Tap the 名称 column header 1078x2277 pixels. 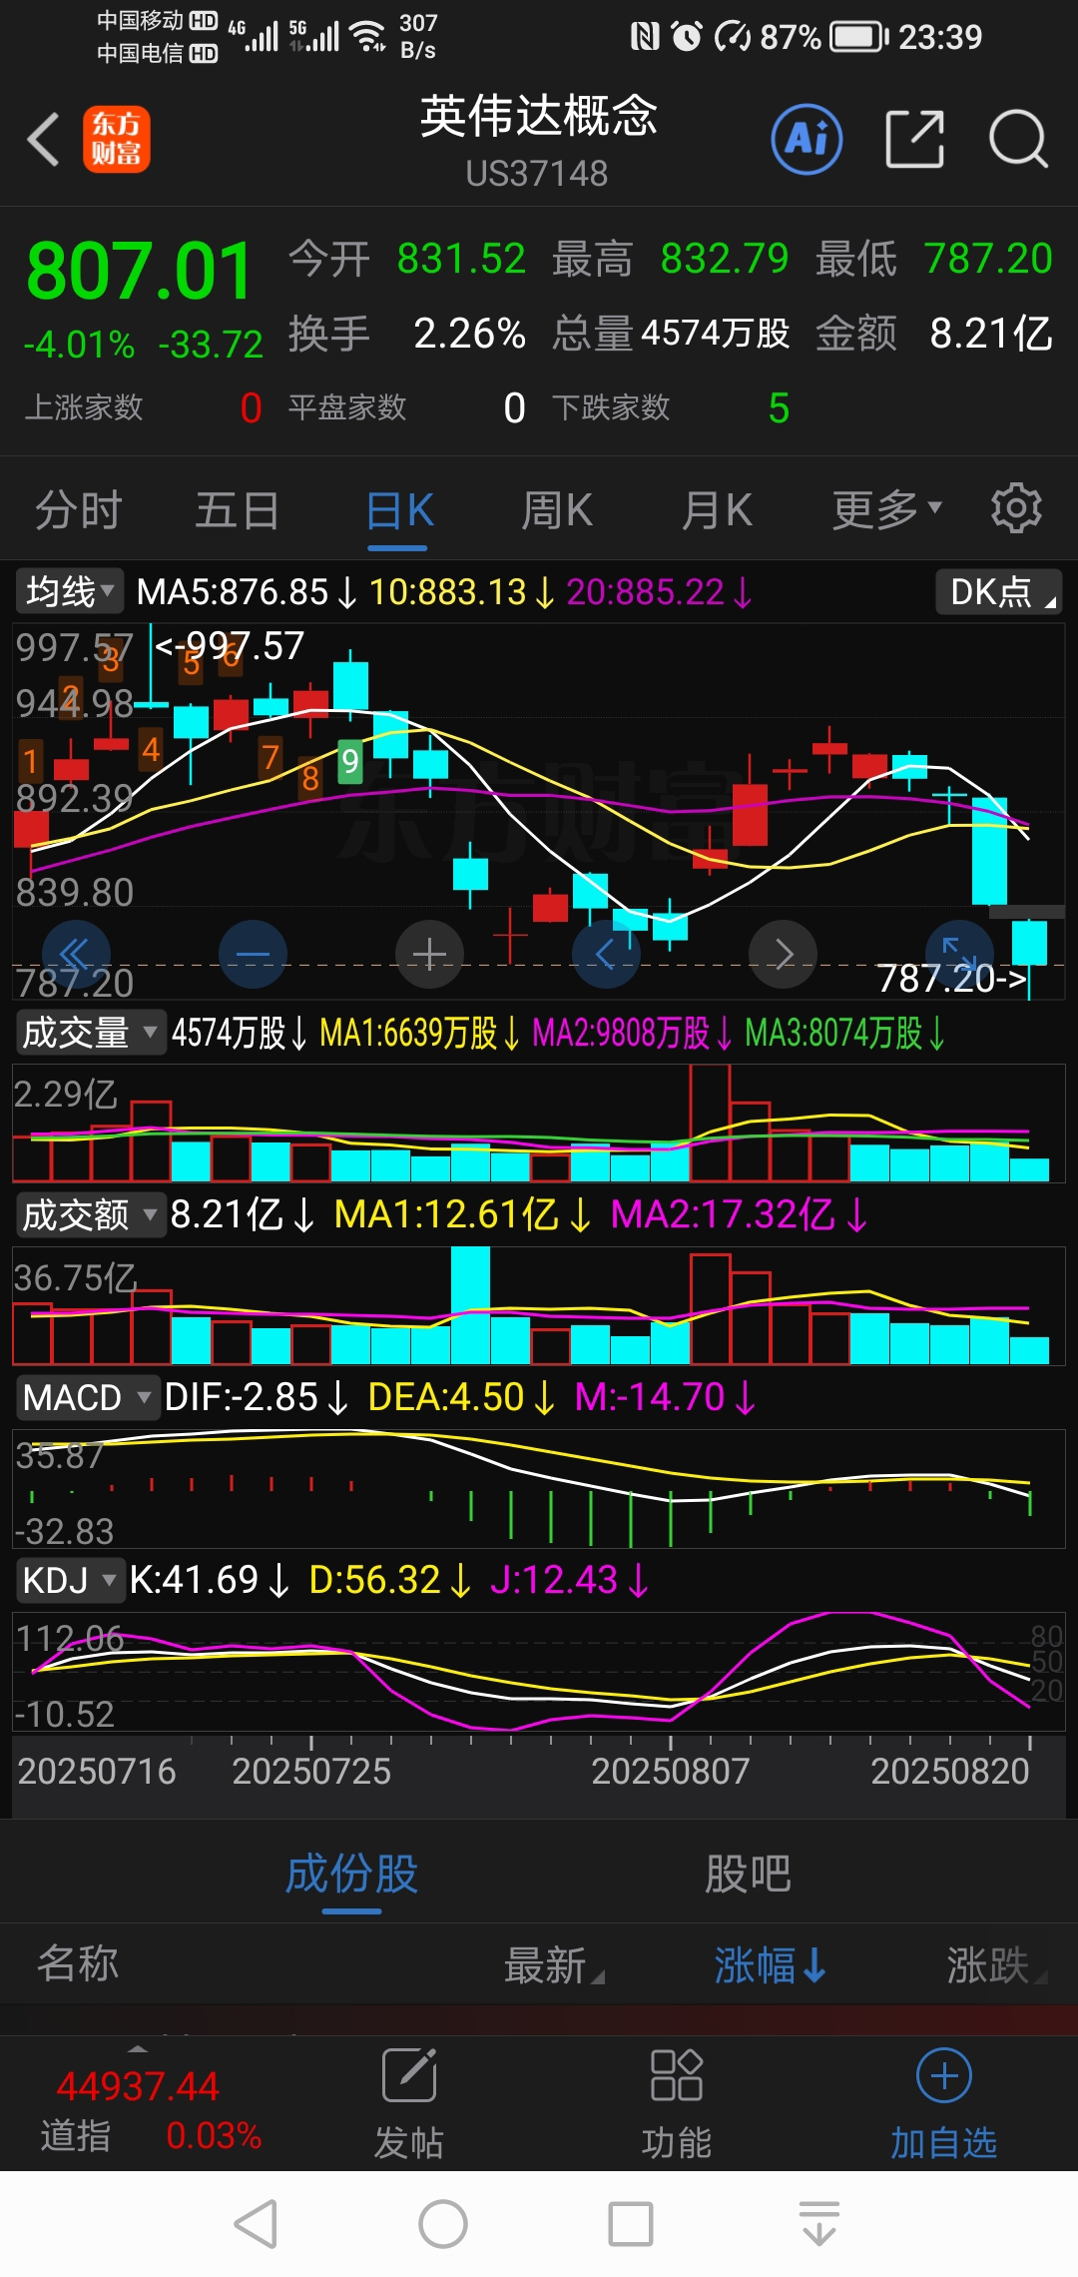78,1963
